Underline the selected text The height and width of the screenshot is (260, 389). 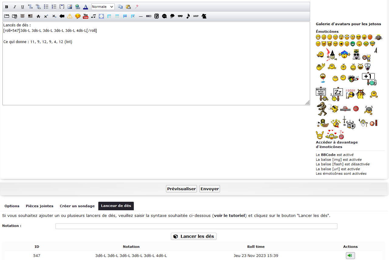click(x=22, y=7)
